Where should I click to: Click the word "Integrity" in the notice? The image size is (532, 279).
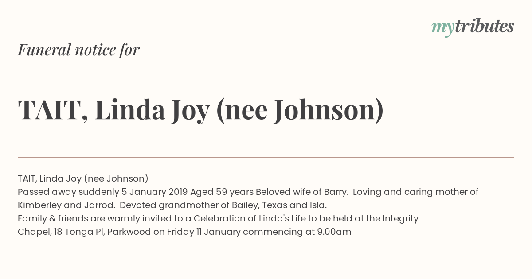[x=400, y=219]
